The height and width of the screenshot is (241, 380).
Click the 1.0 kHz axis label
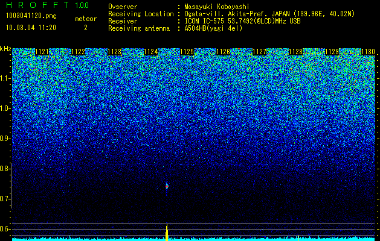click(4, 109)
